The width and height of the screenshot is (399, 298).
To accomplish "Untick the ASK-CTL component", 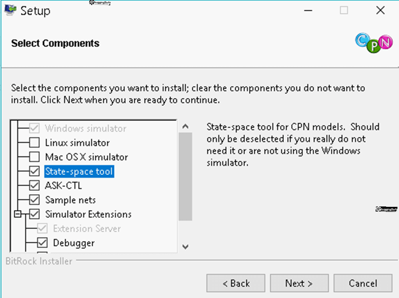I will [34, 185].
